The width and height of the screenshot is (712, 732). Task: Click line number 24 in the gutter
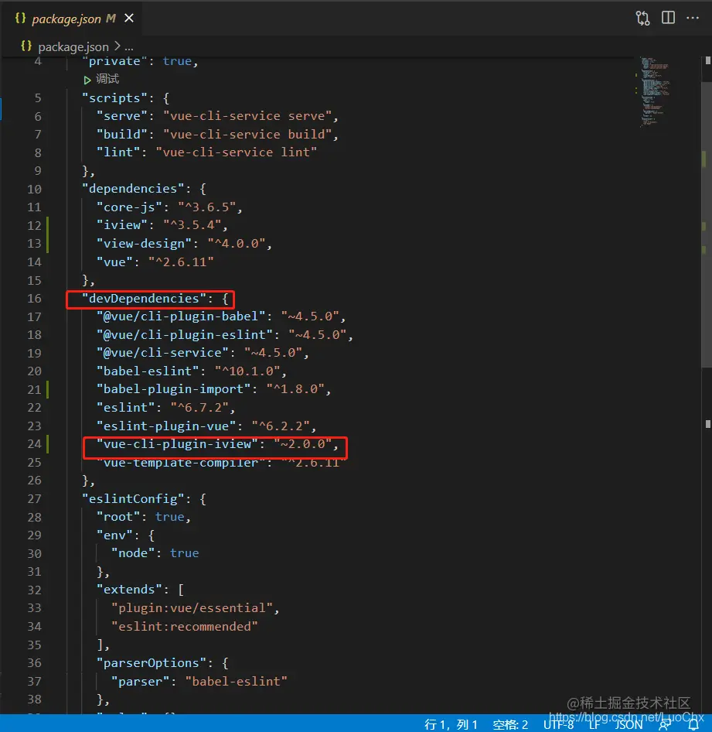coord(35,444)
